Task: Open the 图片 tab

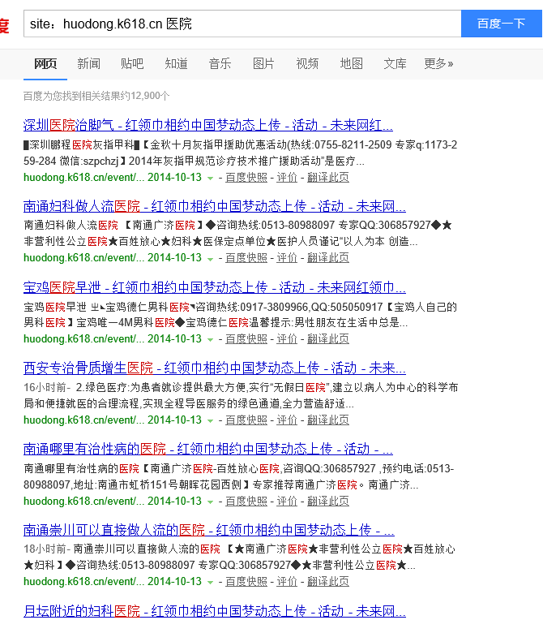Action: pos(263,63)
